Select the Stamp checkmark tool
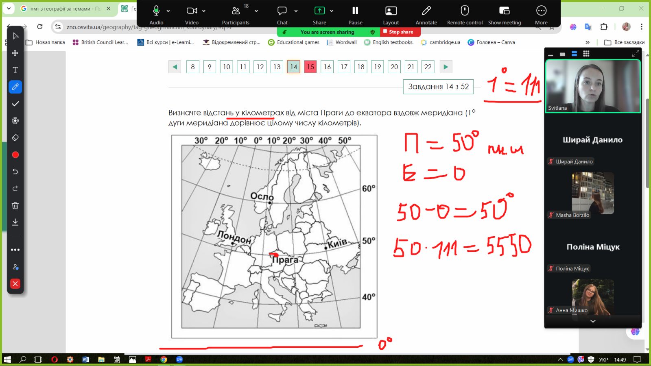 [x=15, y=104]
